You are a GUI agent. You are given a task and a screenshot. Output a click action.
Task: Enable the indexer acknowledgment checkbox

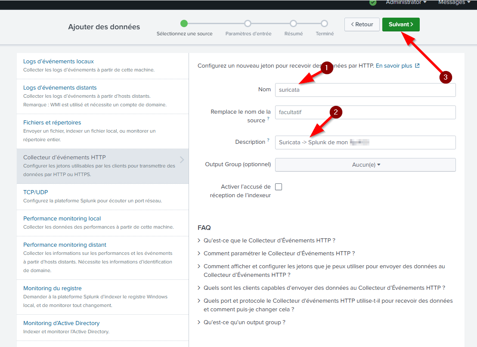pyautogui.click(x=279, y=187)
